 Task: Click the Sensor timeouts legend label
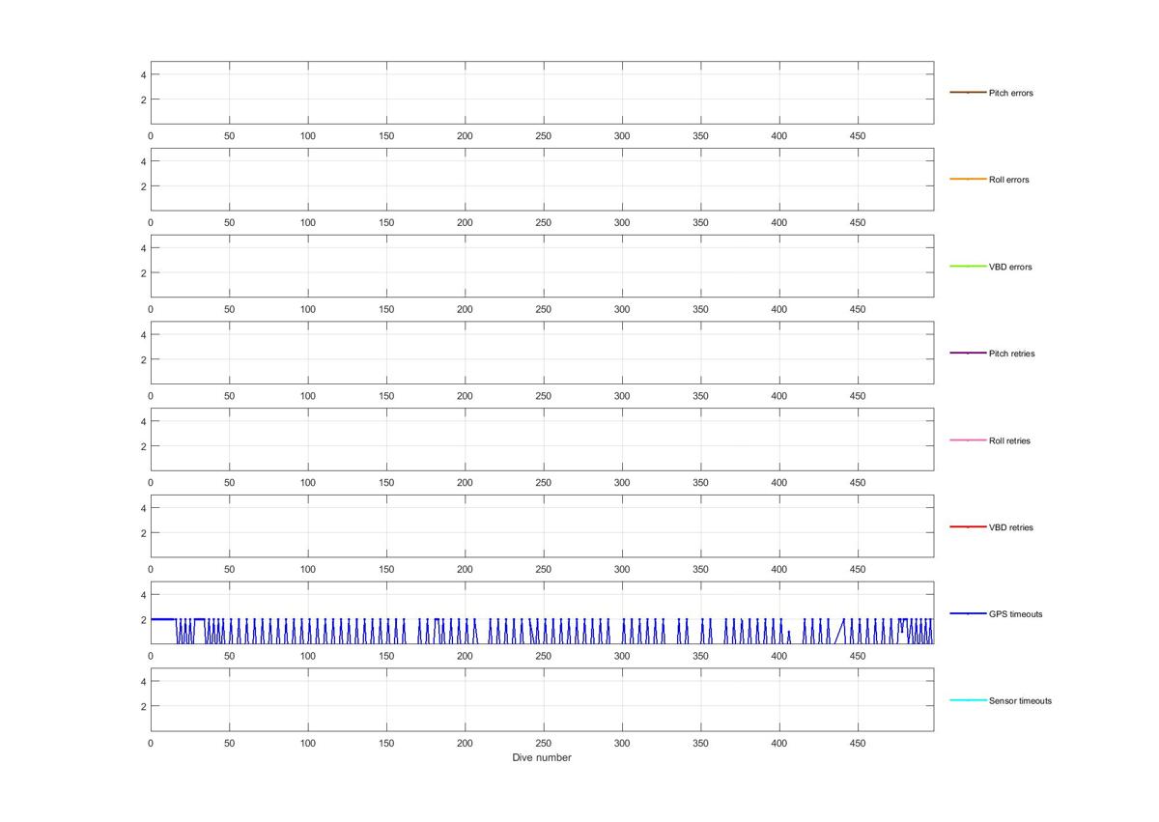pos(1020,701)
